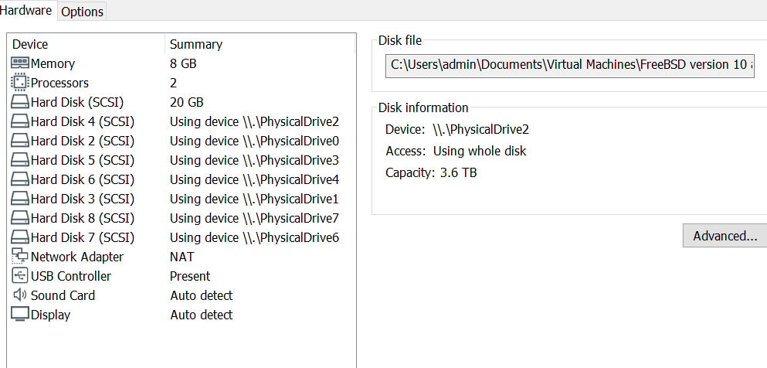Pick Hard Disk 7 using PhysicalDrive6
767x368 pixels.
(x=82, y=237)
